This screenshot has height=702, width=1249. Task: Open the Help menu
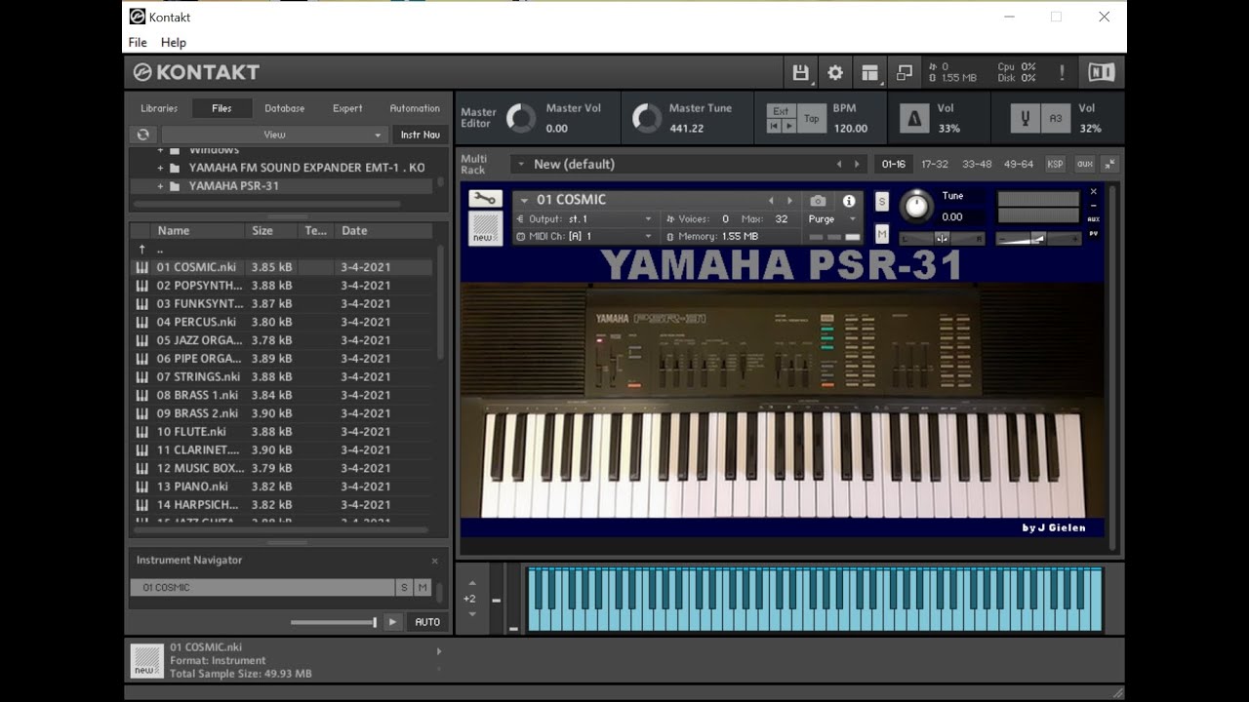pos(174,42)
